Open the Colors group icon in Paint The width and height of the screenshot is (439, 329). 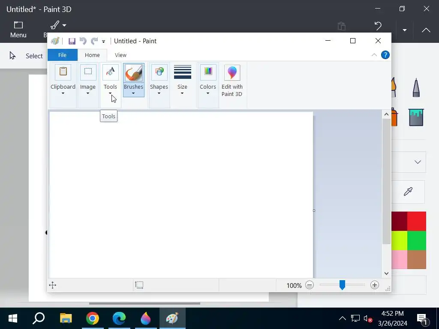208,72
